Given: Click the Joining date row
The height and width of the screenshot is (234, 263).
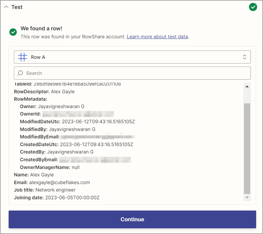Looking at the screenshot, I should click(57, 198).
